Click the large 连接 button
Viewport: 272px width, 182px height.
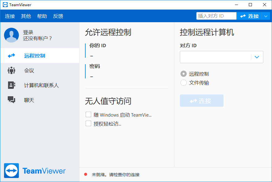202,101
